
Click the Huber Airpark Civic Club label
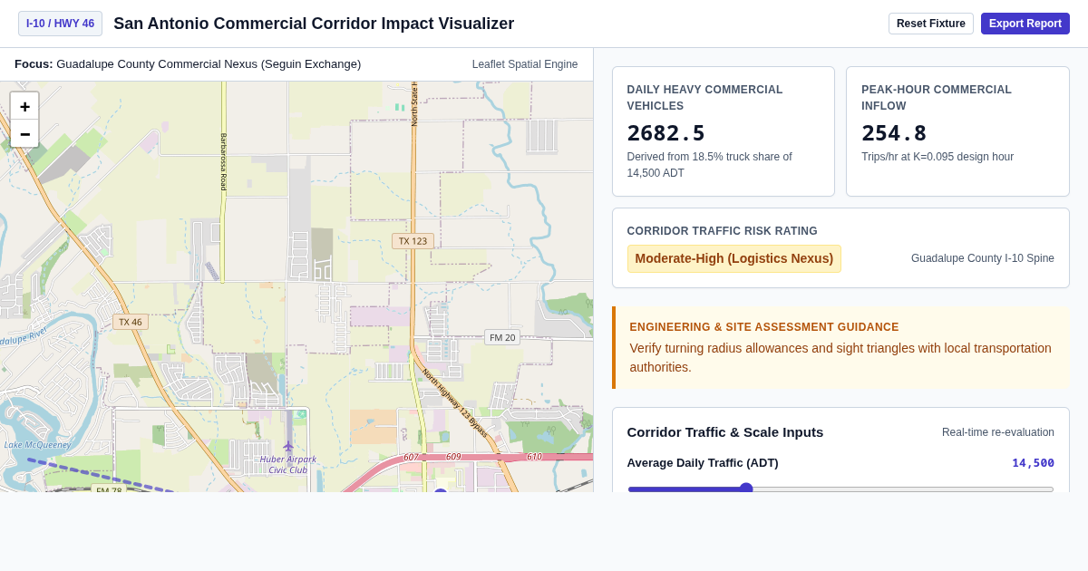click(x=288, y=464)
